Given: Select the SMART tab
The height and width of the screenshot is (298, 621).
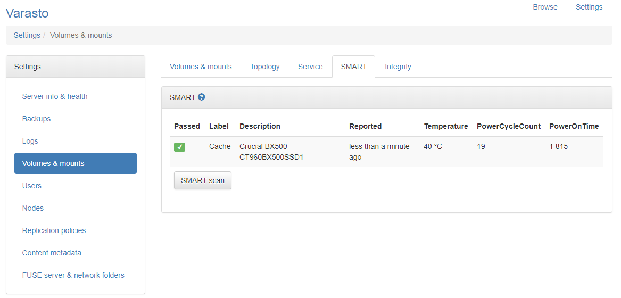Looking at the screenshot, I should (x=354, y=67).
